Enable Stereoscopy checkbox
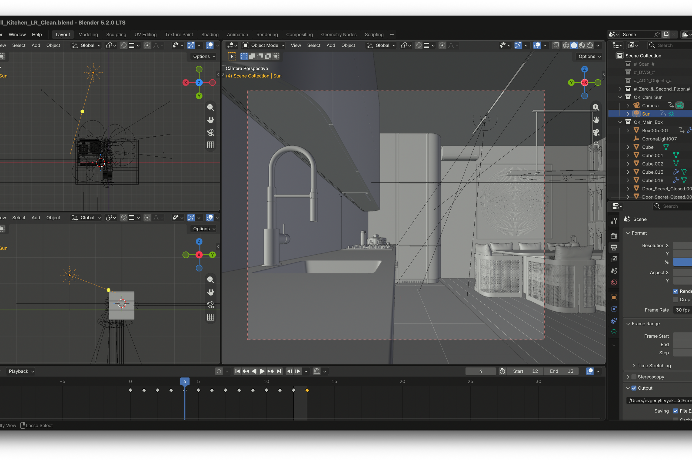The image size is (692, 461). 634,377
